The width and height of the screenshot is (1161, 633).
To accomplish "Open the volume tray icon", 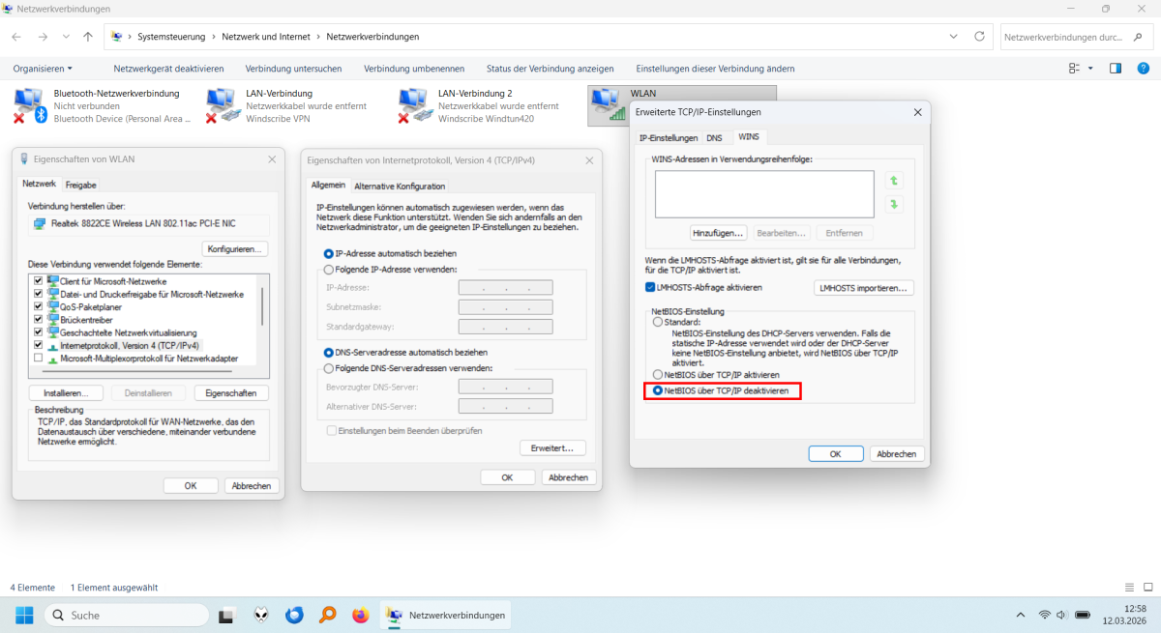I will coord(1062,615).
